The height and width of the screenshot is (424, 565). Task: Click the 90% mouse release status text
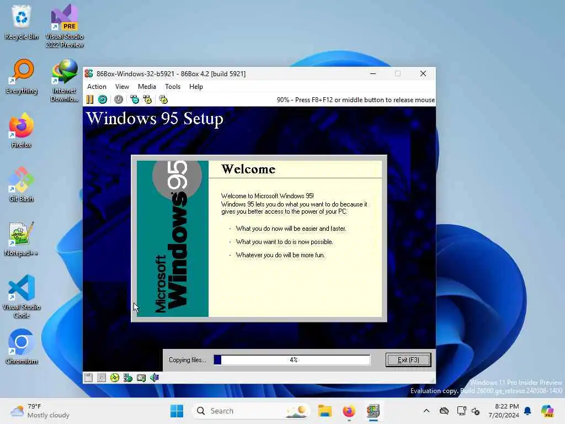click(x=356, y=100)
